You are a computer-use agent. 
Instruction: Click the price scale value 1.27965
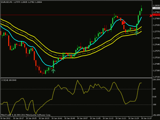click(x=156, y=12)
